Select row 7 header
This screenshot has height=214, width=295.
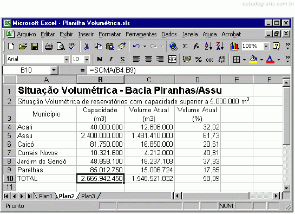[x=9, y=153]
